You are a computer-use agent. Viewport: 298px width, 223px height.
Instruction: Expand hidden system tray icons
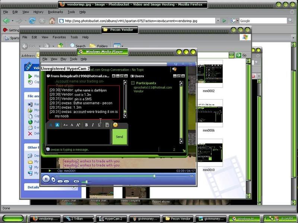tap(266, 219)
